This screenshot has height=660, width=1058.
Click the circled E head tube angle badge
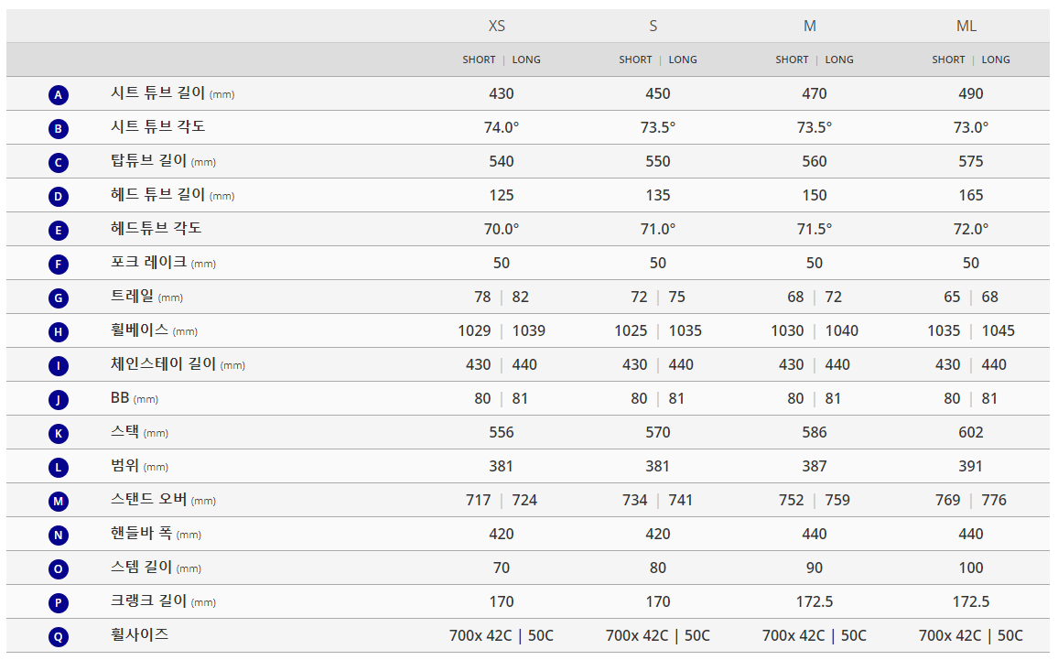click(x=58, y=230)
